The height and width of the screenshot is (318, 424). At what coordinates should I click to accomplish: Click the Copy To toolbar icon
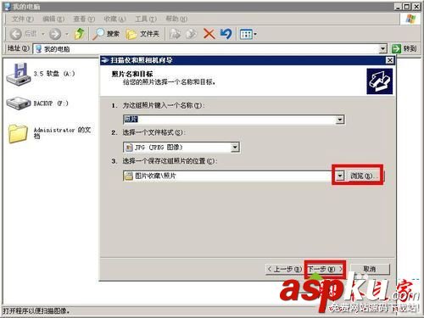point(192,34)
